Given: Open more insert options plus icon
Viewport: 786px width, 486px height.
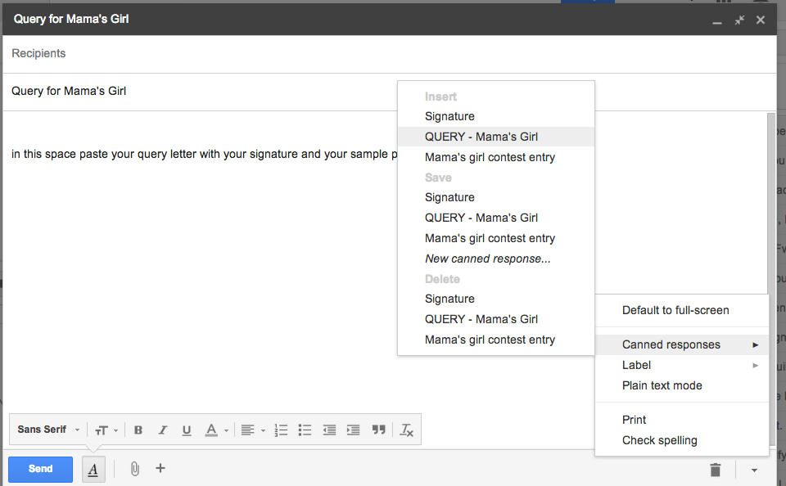Looking at the screenshot, I should (160, 469).
